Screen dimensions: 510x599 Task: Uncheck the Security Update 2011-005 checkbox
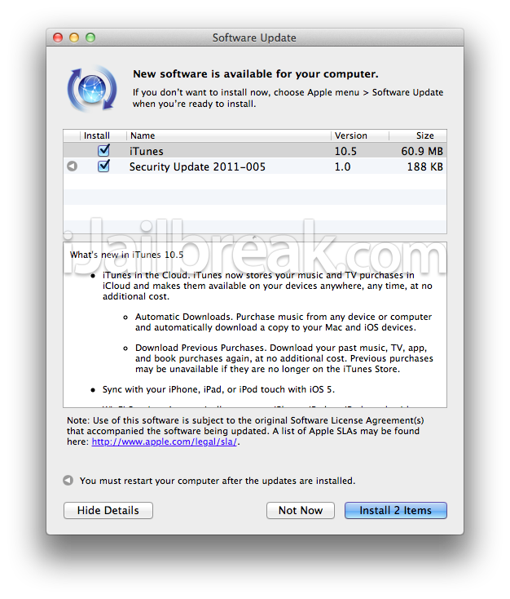(x=103, y=166)
